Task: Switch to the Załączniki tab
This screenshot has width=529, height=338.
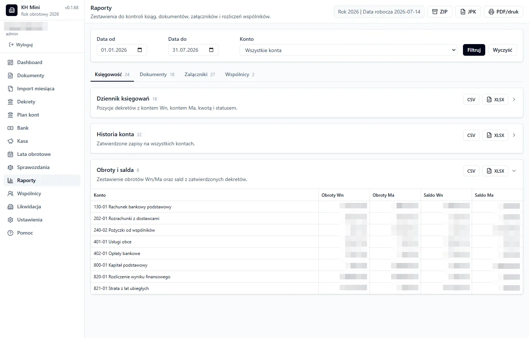Action: coord(200,74)
